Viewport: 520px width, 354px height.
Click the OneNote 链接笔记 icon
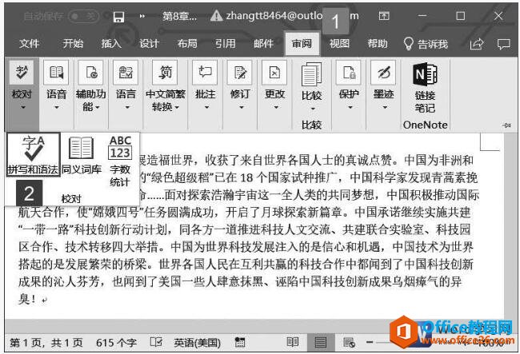tap(425, 74)
